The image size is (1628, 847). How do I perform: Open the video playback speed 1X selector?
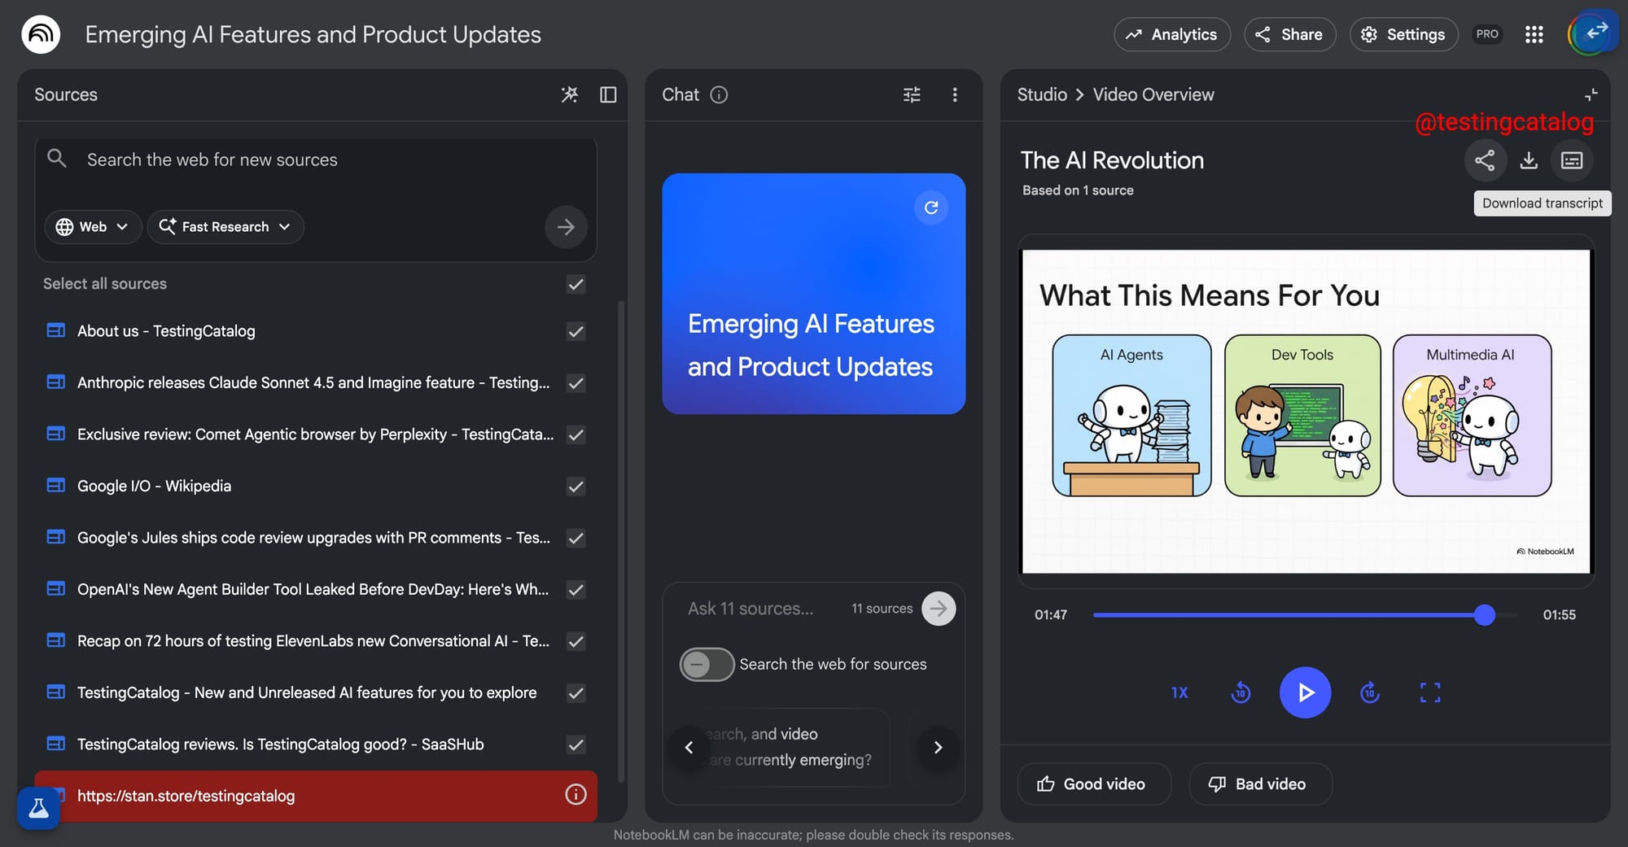1179,692
